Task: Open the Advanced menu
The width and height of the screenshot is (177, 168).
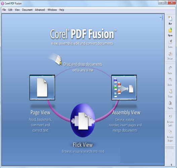Action: click(40, 10)
